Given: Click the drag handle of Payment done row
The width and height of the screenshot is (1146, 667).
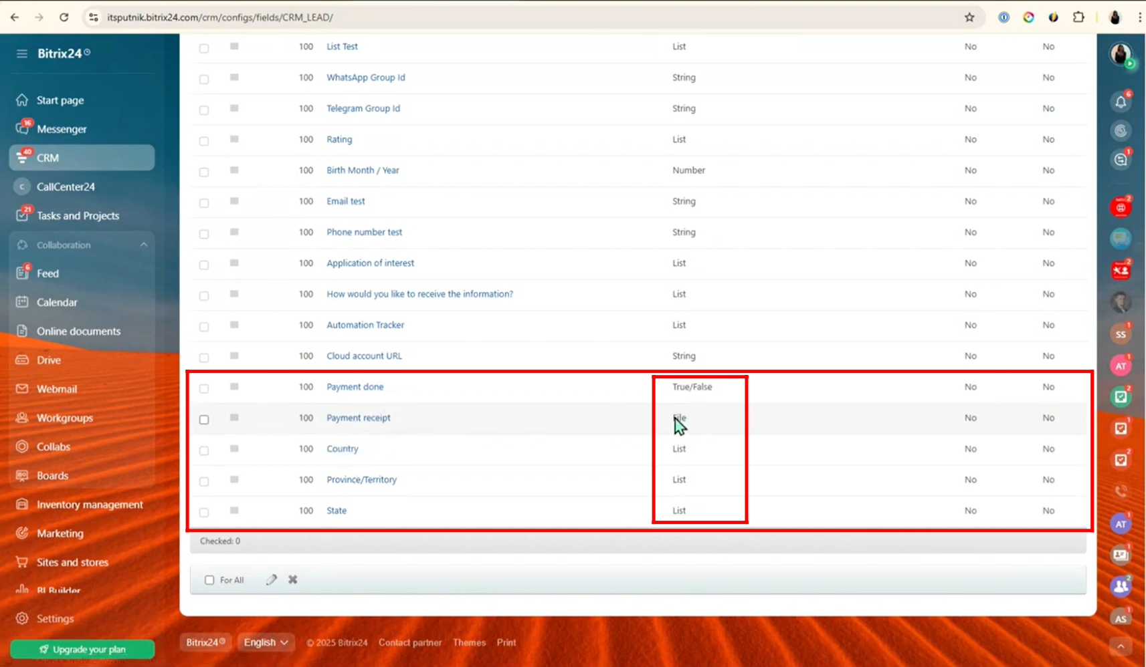Looking at the screenshot, I should click(x=234, y=386).
